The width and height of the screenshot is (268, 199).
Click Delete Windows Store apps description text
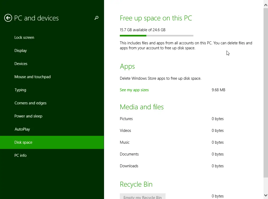[x=161, y=78]
